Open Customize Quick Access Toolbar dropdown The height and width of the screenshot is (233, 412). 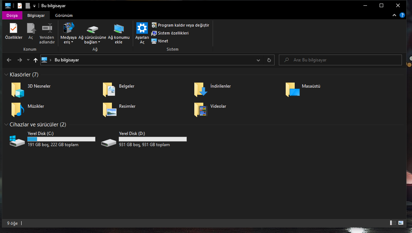[x=34, y=6]
